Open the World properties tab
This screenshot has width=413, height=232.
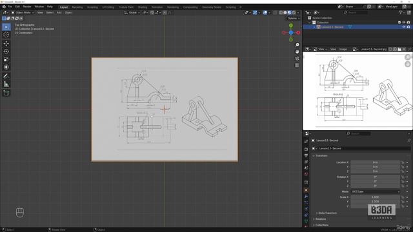[x=306, y=174]
